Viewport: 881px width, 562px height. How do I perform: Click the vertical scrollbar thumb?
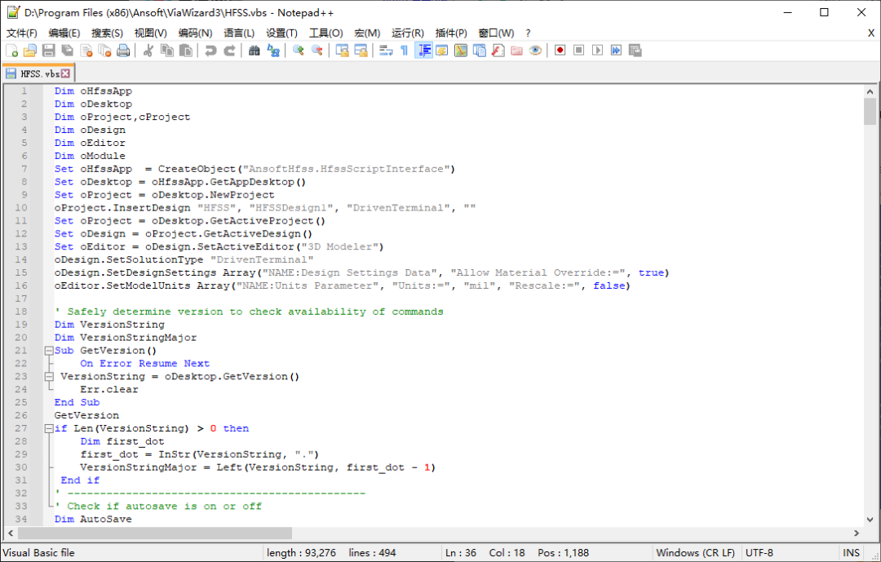[870, 111]
